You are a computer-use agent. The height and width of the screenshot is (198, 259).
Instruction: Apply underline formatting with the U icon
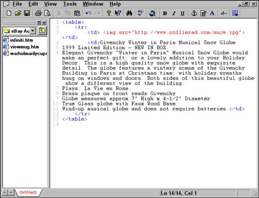point(182,13)
